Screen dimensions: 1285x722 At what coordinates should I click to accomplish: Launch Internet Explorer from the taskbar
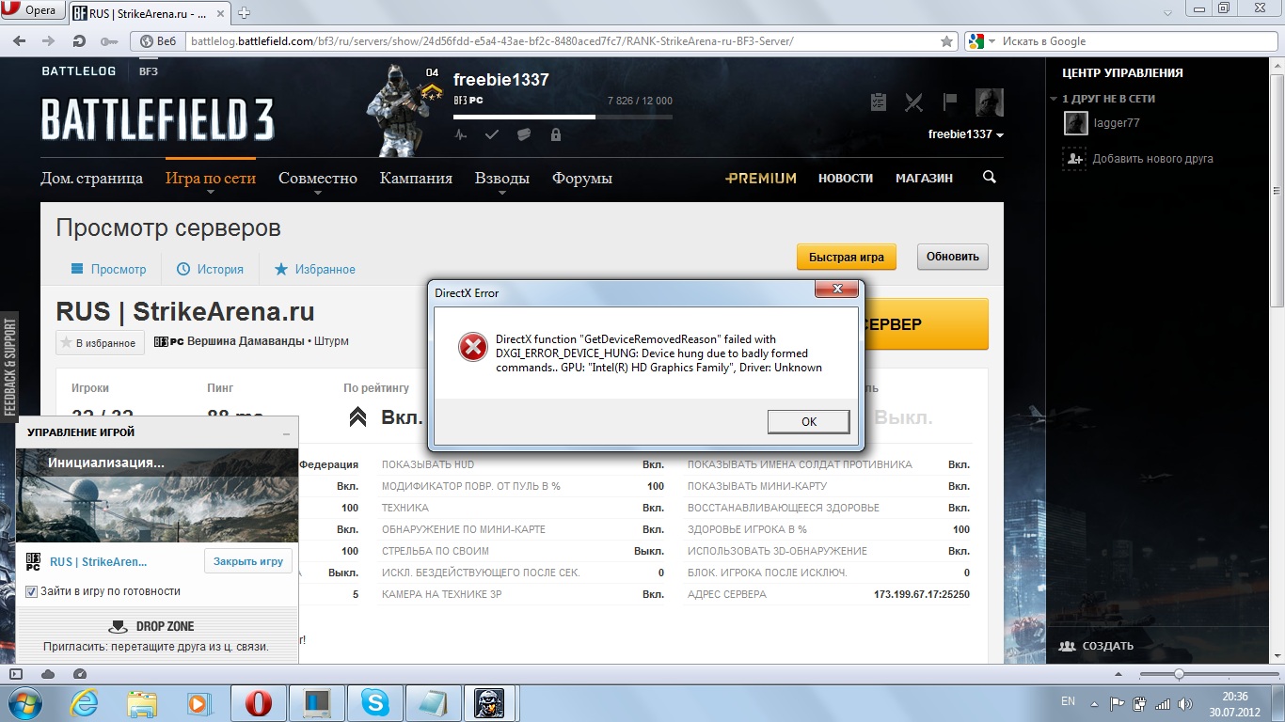(x=85, y=702)
